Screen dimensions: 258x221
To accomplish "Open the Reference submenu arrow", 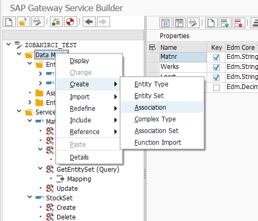I will click(115, 131).
